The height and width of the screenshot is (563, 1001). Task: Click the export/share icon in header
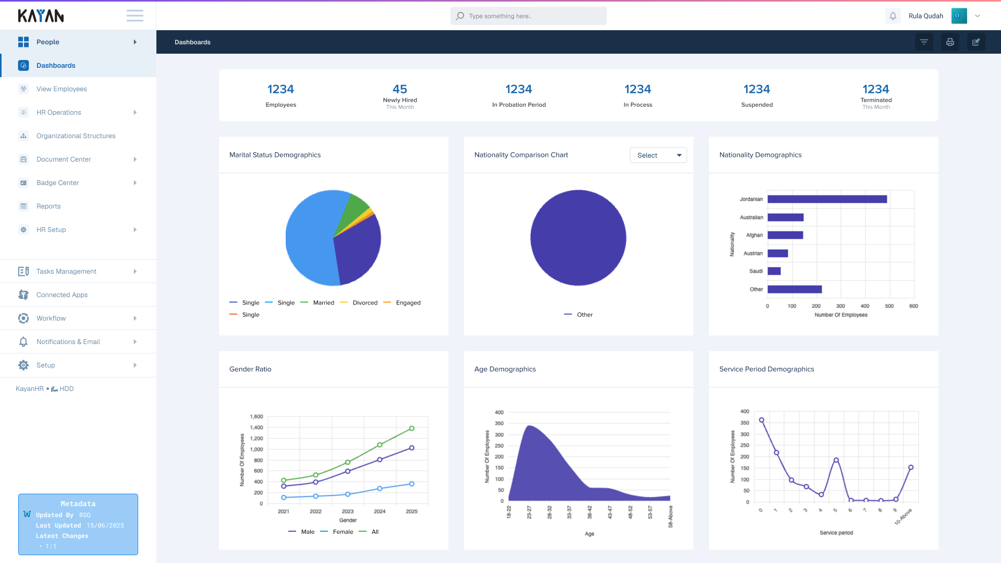(976, 42)
